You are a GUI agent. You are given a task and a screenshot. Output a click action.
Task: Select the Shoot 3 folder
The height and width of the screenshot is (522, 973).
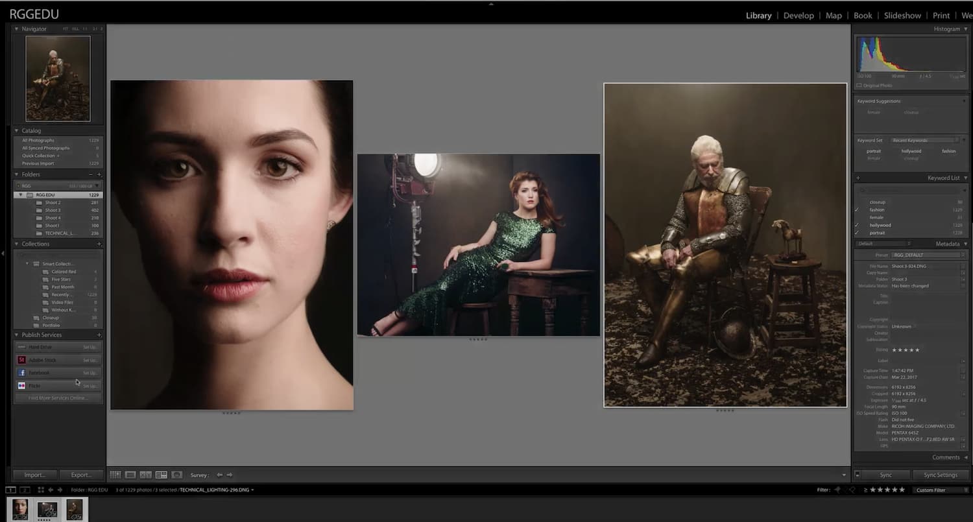[53, 210]
